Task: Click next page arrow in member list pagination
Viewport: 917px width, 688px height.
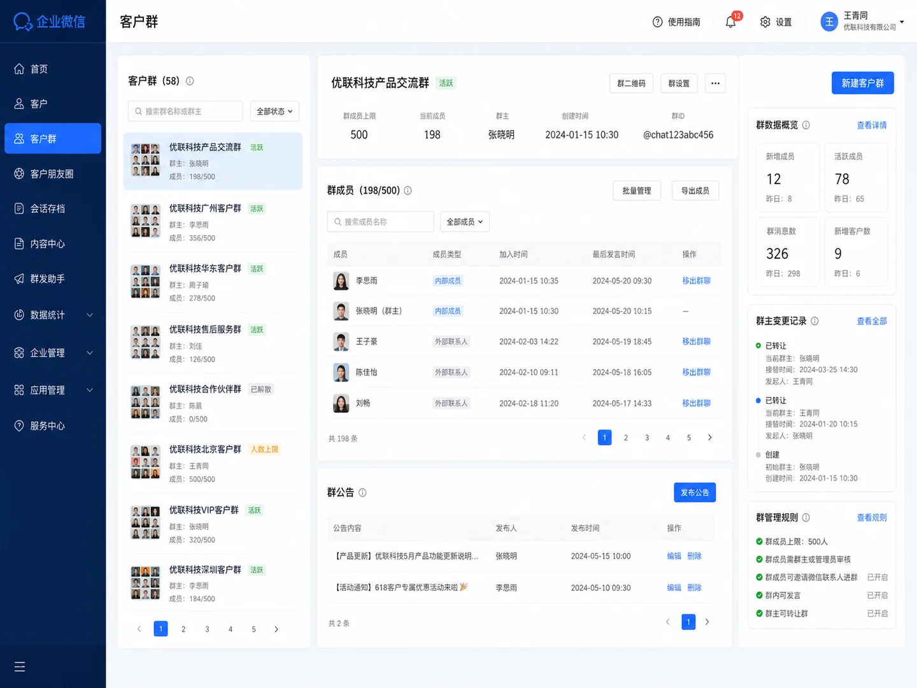Action: point(710,438)
